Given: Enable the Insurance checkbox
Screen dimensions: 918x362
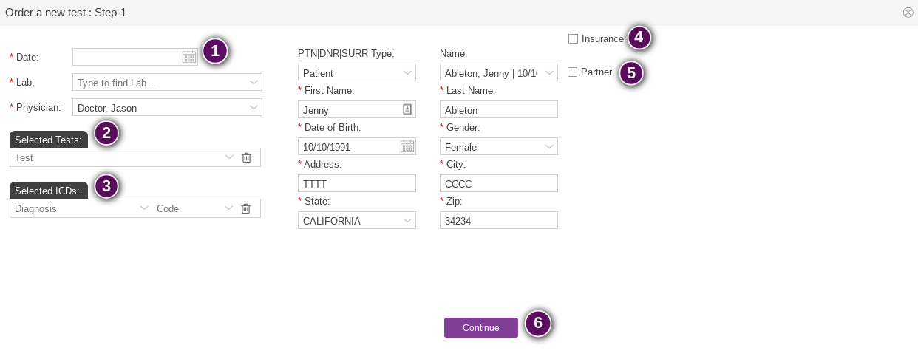Looking at the screenshot, I should click(574, 38).
